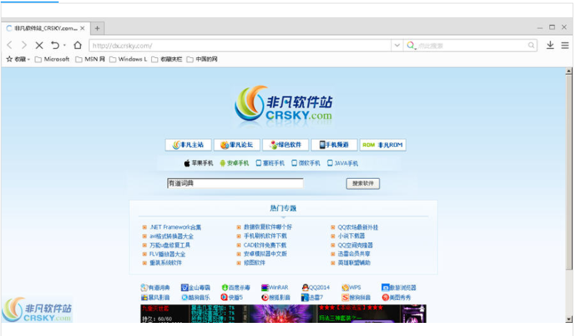The image size is (574, 336).
Task: Click the undo/restore closed page icon
Action: tap(55, 45)
